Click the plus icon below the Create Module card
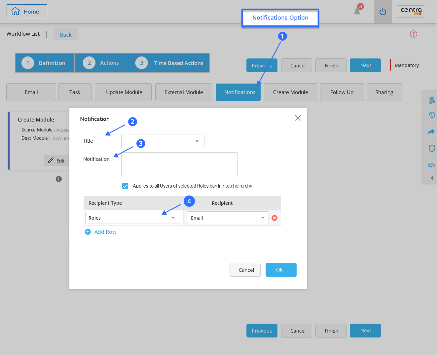437x355 pixels. (x=59, y=179)
